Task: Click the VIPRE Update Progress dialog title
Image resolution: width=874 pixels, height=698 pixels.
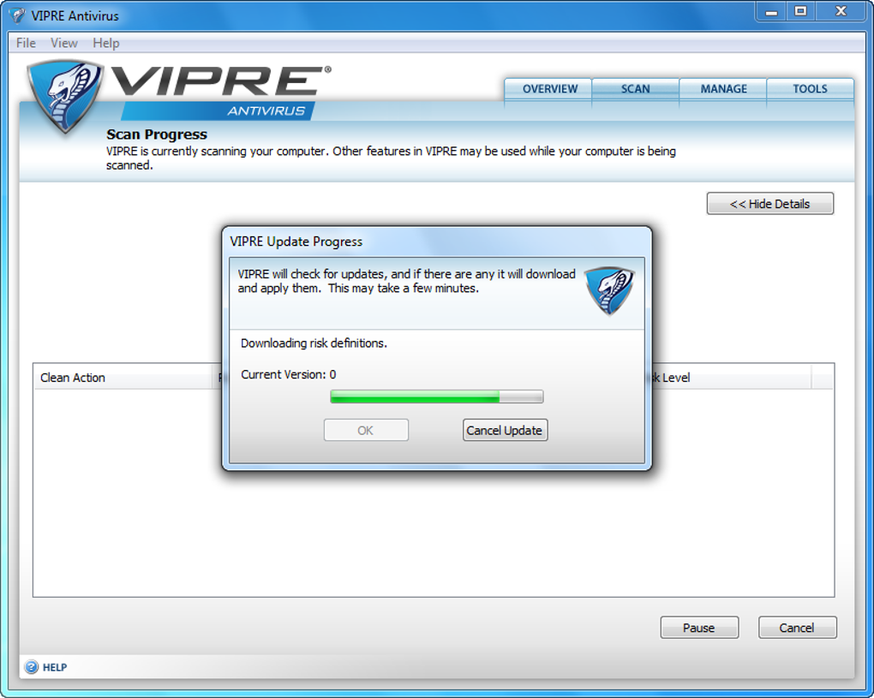Action: pos(296,242)
